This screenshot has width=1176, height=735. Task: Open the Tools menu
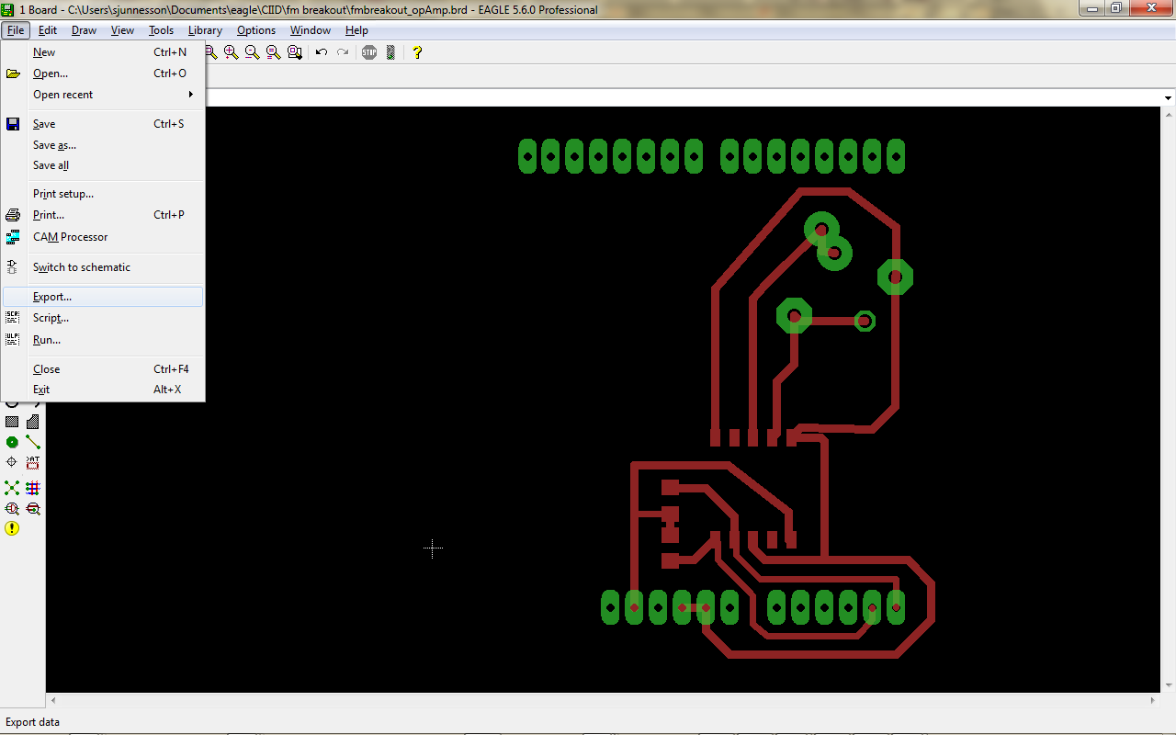(x=161, y=30)
